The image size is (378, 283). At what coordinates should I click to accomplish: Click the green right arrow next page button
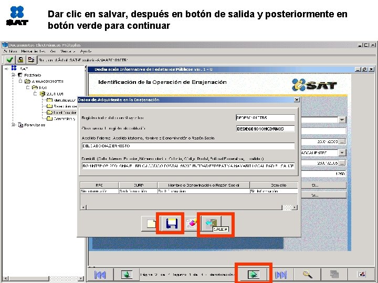point(253,274)
